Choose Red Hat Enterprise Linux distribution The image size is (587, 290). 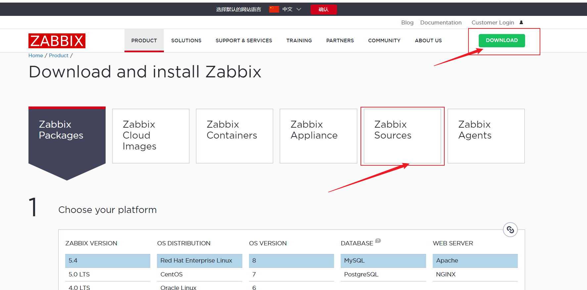click(x=200, y=261)
